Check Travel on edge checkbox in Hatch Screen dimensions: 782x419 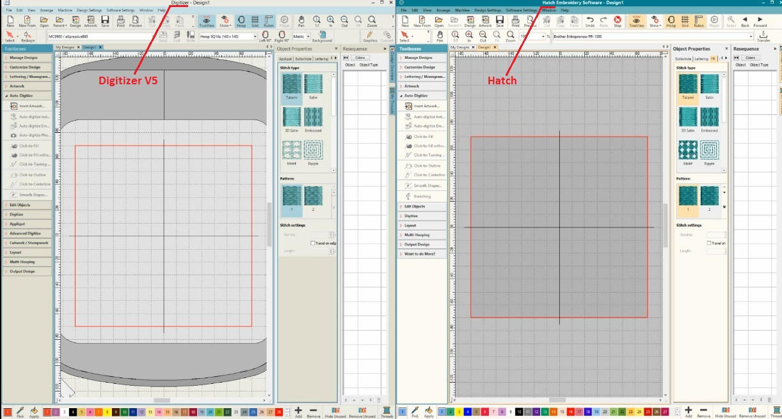click(709, 243)
